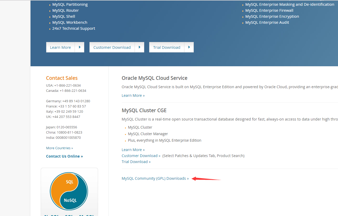The width and height of the screenshot is (338, 216).
Task: Open MySQL Enterprise Firewall page
Action: coord(269,10)
